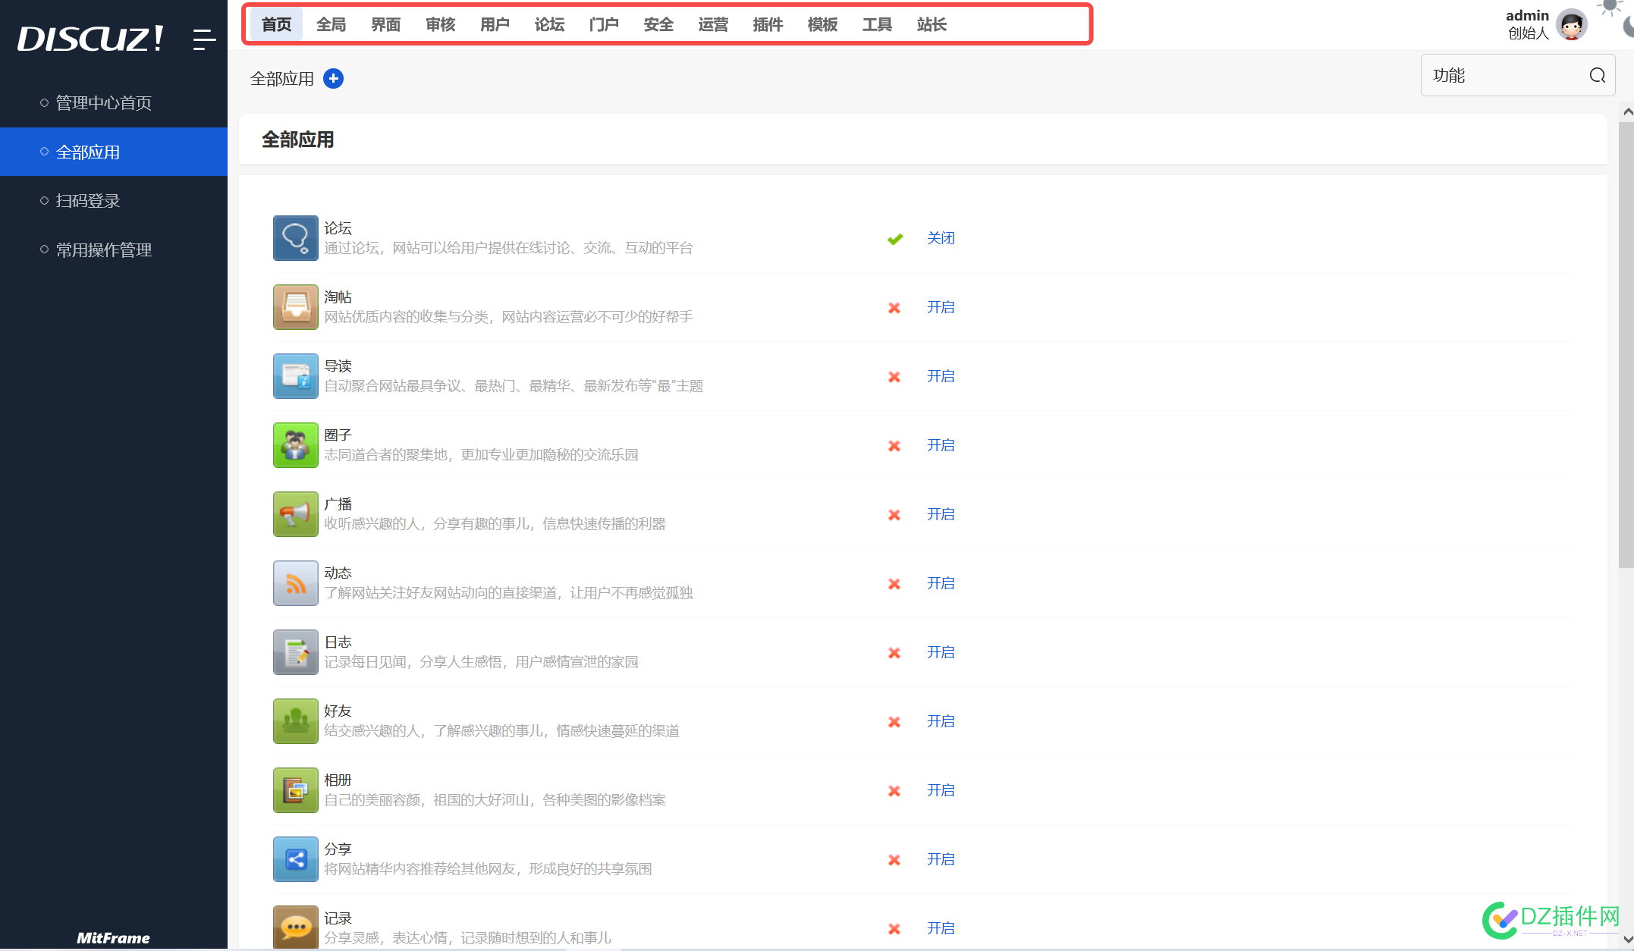Open the 论坛 top menu
Image resolution: width=1634 pixels, height=951 pixels.
(x=550, y=24)
